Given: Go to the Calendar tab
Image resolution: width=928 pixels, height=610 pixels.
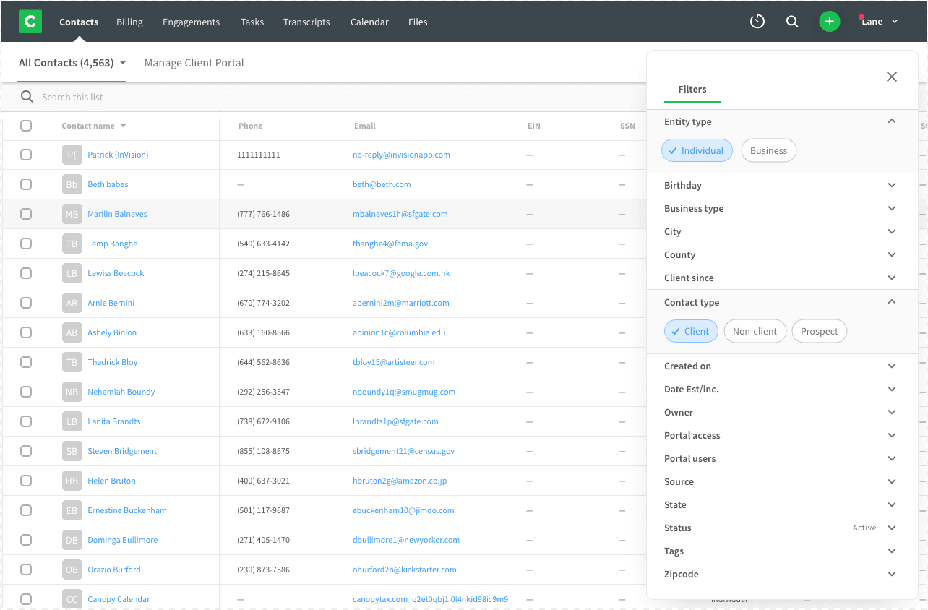Looking at the screenshot, I should point(369,22).
